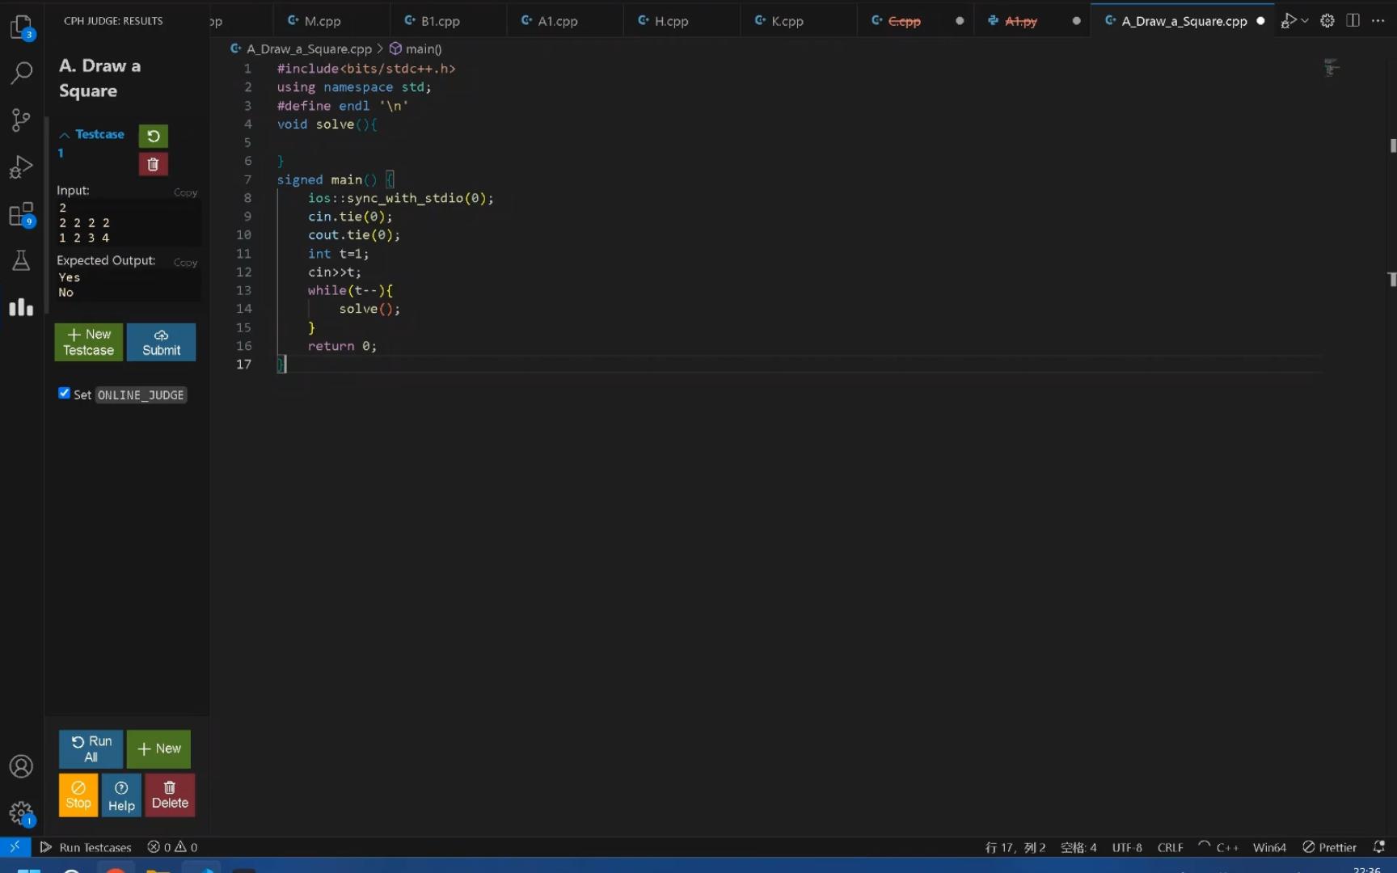Click the unsaved dot on A_Draw_a_Square.cpp tab

[1260, 21]
